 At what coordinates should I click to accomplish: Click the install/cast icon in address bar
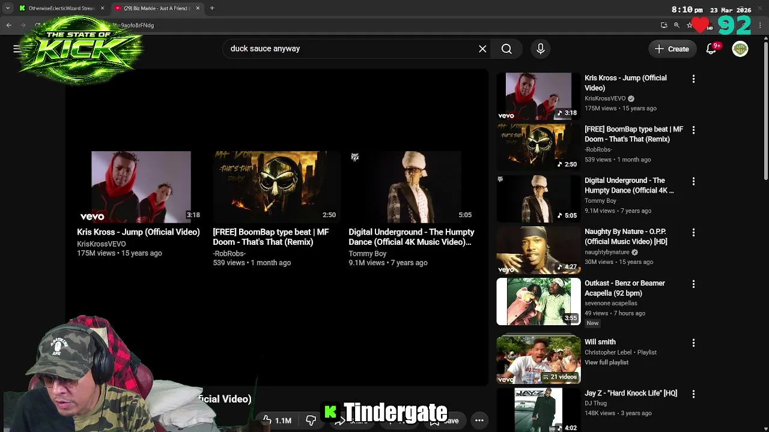pos(664,25)
